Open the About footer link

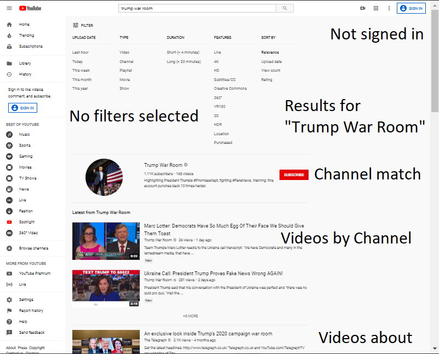pyautogui.click(x=11, y=347)
